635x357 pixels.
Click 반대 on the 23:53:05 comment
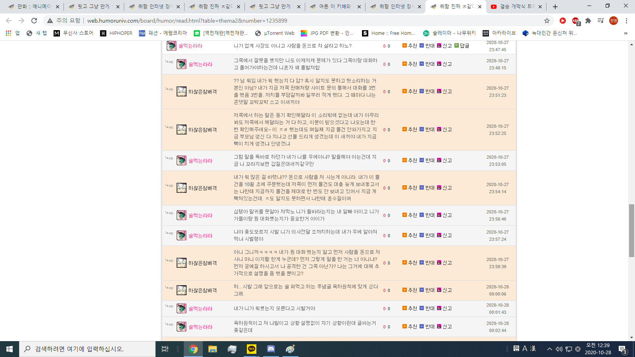pyautogui.click(x=427, y=160)
